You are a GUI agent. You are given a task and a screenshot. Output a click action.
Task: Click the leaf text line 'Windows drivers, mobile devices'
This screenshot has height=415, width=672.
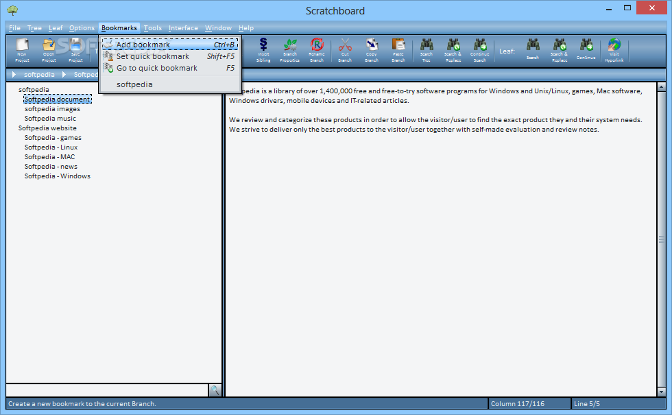[319, 101]
